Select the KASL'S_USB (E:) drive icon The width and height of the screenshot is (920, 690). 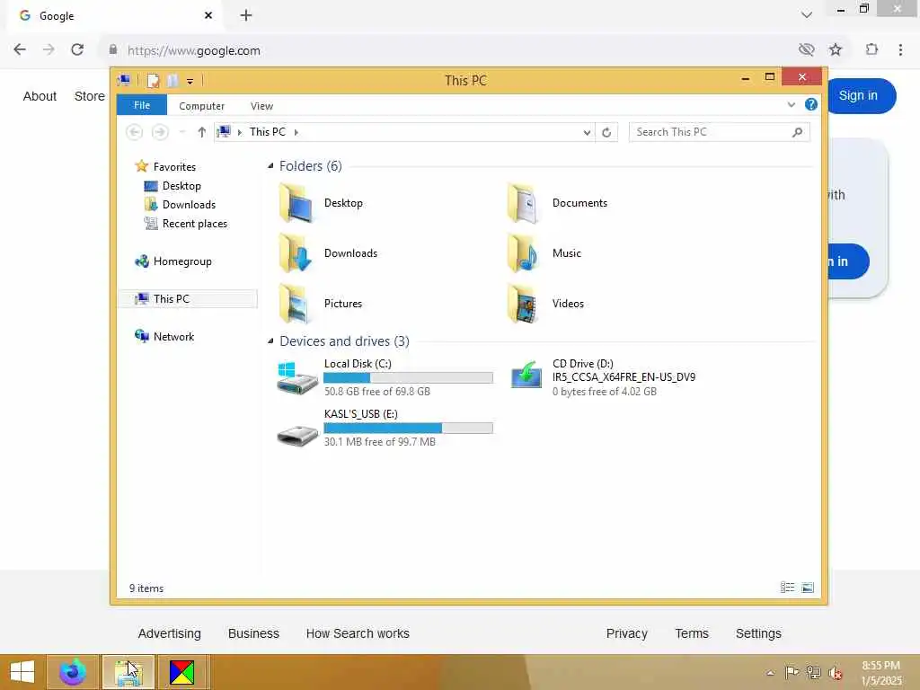296,436
